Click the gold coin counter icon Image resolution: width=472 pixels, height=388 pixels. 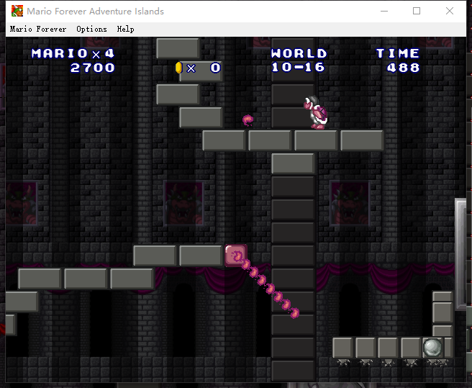point(179,68)
